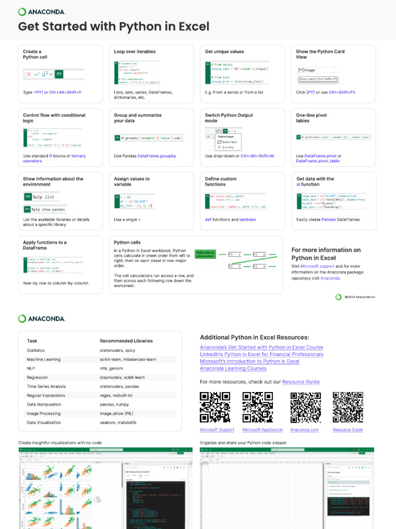Click the red X cancel icon in Create a Python cell card
396x529 pixels.
coord(29,74)
